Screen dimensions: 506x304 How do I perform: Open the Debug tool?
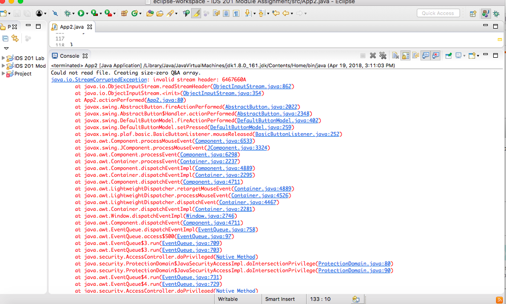pos(68,13)
